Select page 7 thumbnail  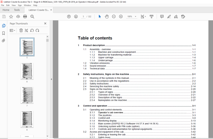(x=27, y=95)
